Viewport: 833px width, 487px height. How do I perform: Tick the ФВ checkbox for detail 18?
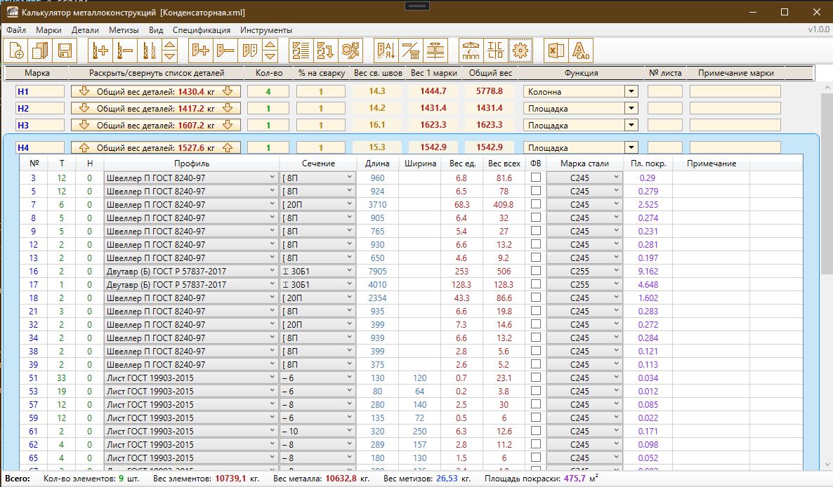coord(535,297)
